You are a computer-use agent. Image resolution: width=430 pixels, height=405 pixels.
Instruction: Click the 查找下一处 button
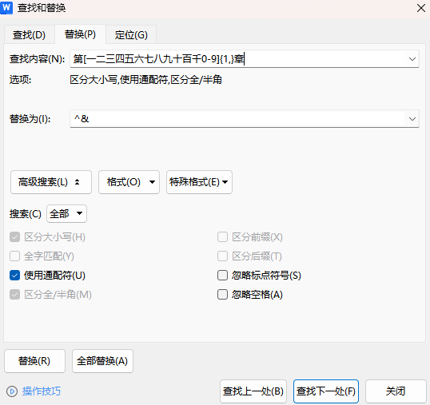click(x=326, y=391)
